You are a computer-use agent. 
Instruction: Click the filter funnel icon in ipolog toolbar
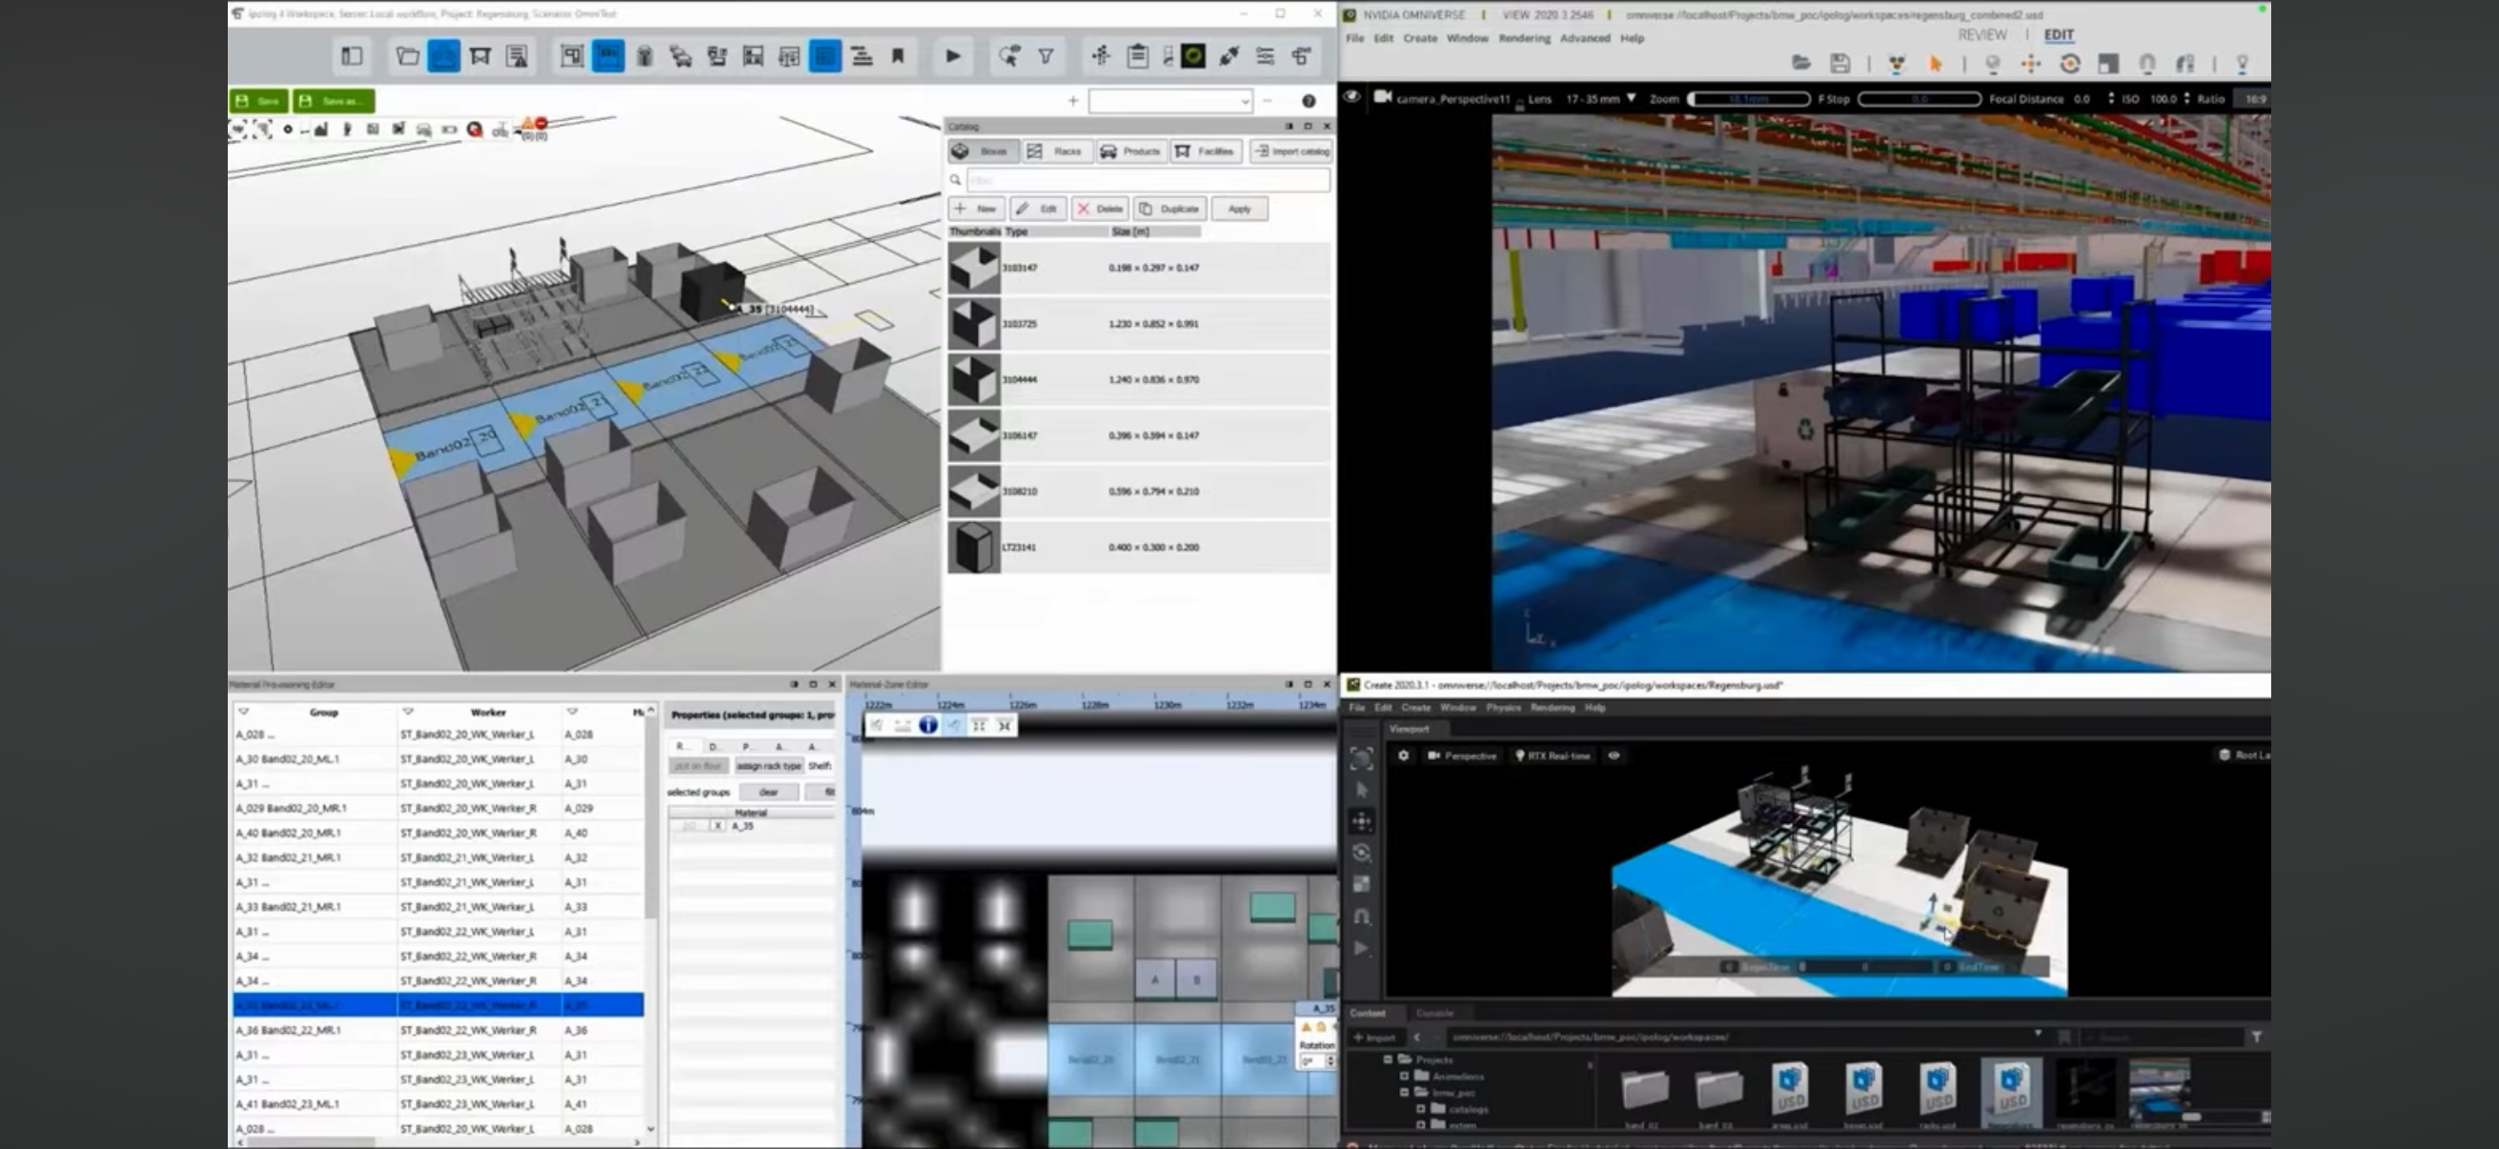click(1046, 56)
